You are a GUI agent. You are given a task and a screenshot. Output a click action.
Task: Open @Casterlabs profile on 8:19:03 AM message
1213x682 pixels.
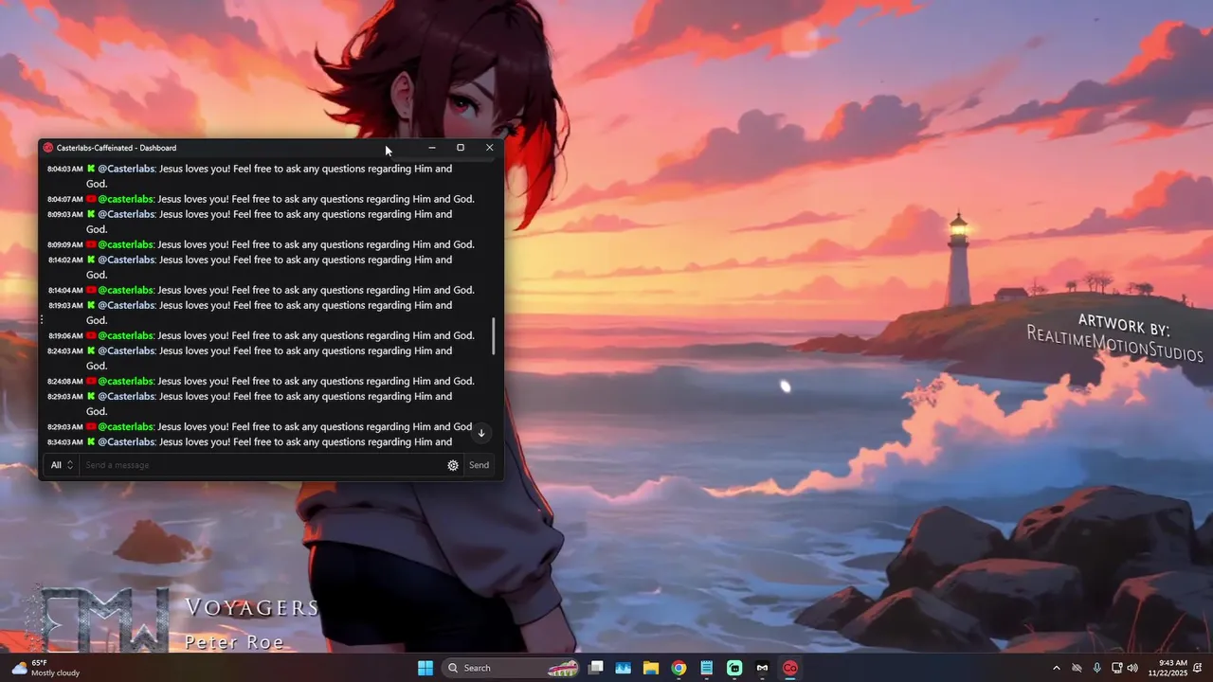point(126,305)
